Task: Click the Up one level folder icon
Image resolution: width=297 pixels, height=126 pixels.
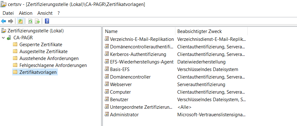Action: point(20,21)
